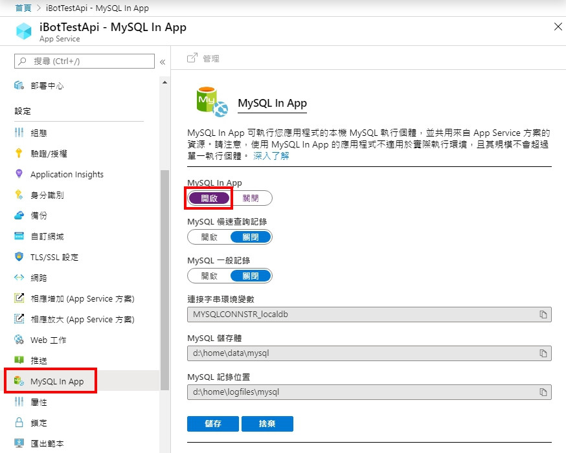Click the 部署中心 sidebar icon
This screenshot has height=453, width=566.
[19, 85]
